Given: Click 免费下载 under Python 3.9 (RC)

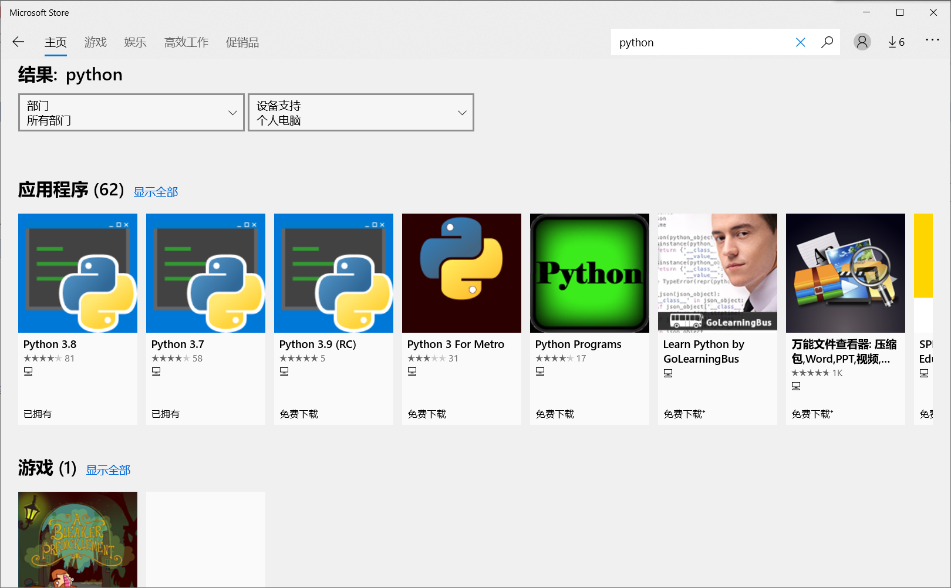Looking at the screenshot, I should (299, 414).
